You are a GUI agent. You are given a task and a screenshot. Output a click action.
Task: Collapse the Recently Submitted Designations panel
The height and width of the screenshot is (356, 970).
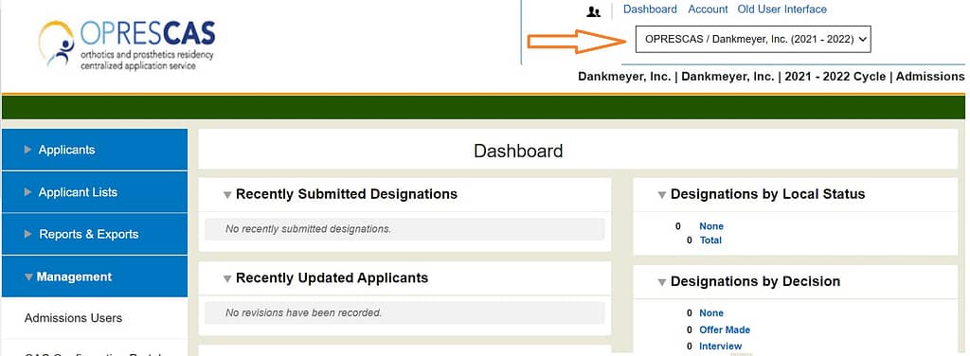(x=227, y=195)
